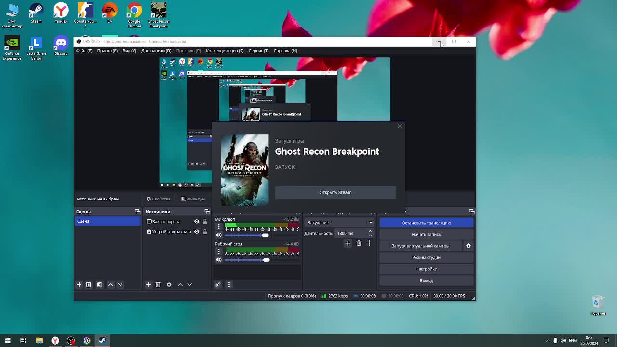Image resolution: width=617 pixels, height=347 pixels.
Task: Open virtual camera settings gear icon
Action: tap(469, 246)
